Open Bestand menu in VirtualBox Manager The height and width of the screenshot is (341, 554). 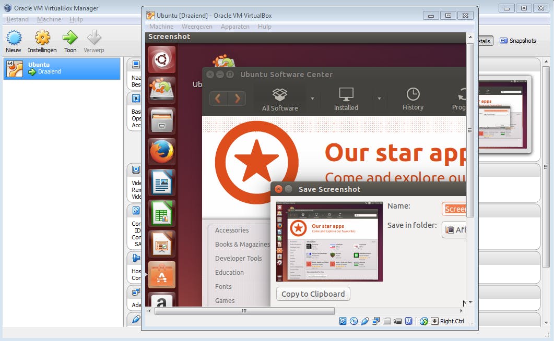[x=18, y=19]
